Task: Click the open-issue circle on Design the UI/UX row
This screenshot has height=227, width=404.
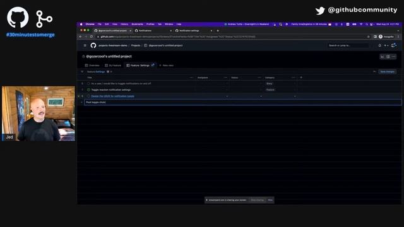Action: pyautogui.click(x=88, y=96)
